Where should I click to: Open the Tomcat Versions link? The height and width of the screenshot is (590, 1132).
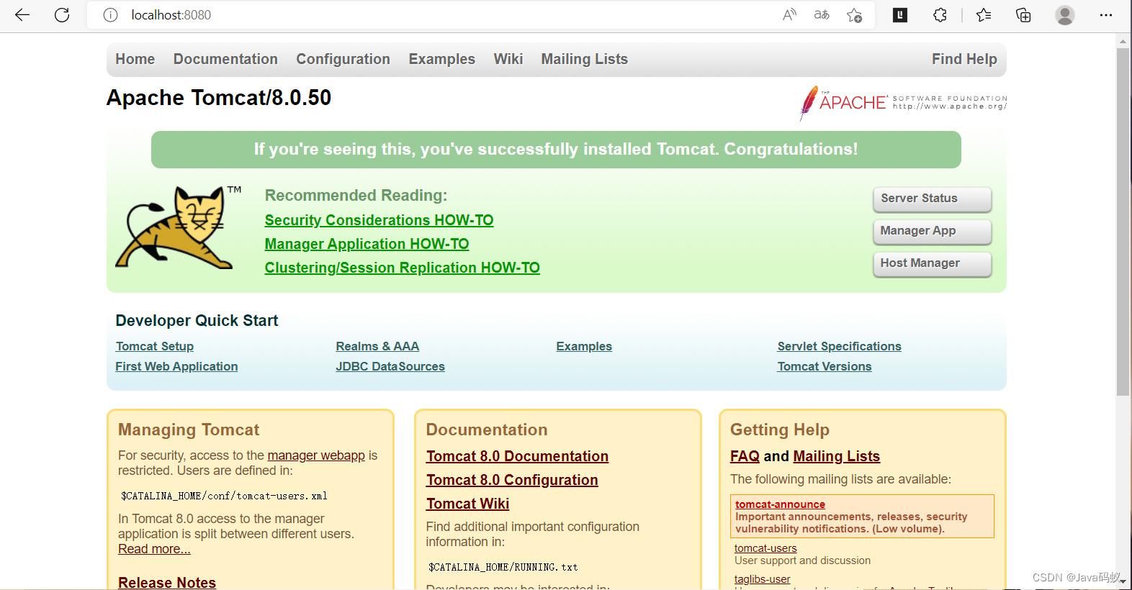coord(825,366)
